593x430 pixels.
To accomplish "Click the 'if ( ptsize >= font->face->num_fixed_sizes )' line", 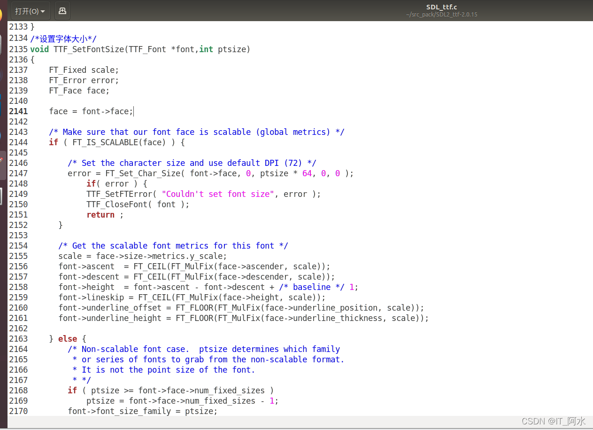I will pyautogui.click(x=171, y=391).
